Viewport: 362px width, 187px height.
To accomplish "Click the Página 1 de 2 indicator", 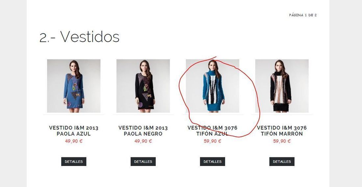I will [303, 15].
